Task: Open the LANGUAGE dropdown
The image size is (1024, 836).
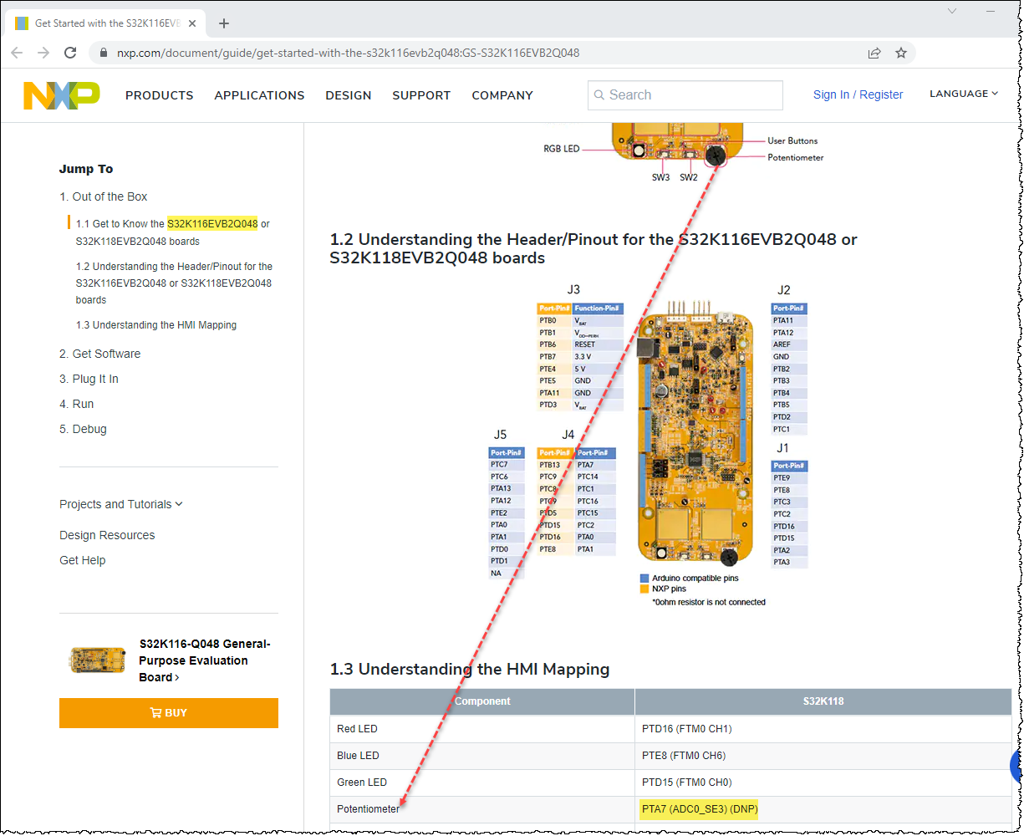Action: [963, 94]
